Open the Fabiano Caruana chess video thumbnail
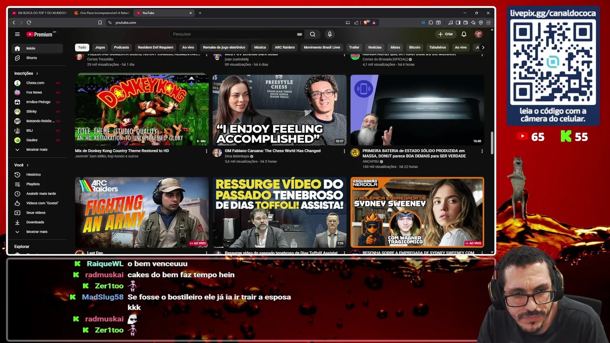The height and width of the screenshot is (343, 610). coord(279,110)
